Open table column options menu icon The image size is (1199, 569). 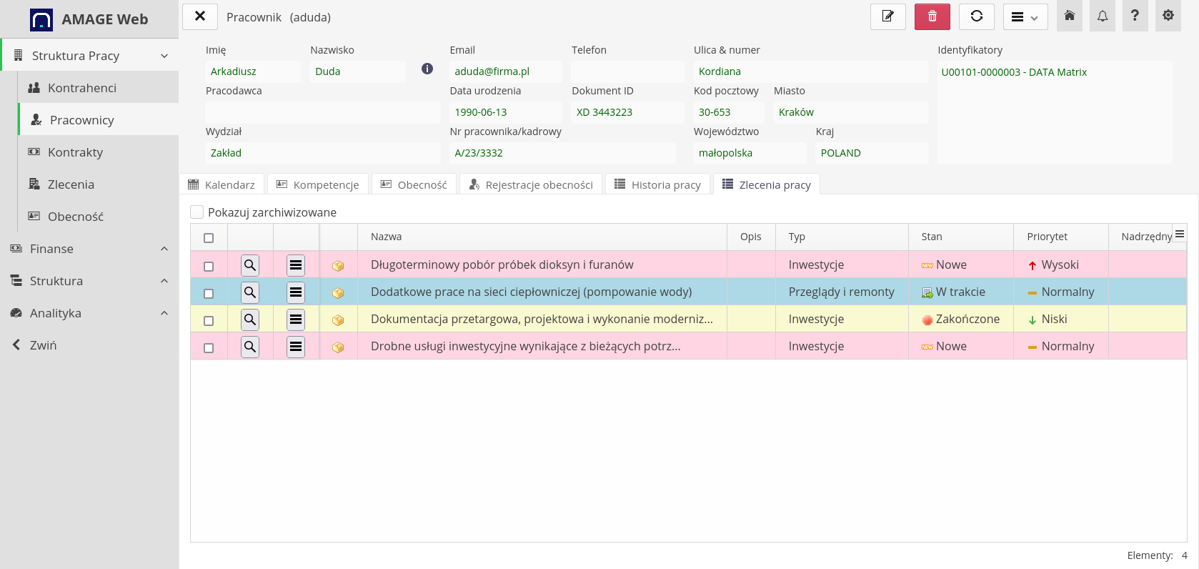[x=1180, y=234]
